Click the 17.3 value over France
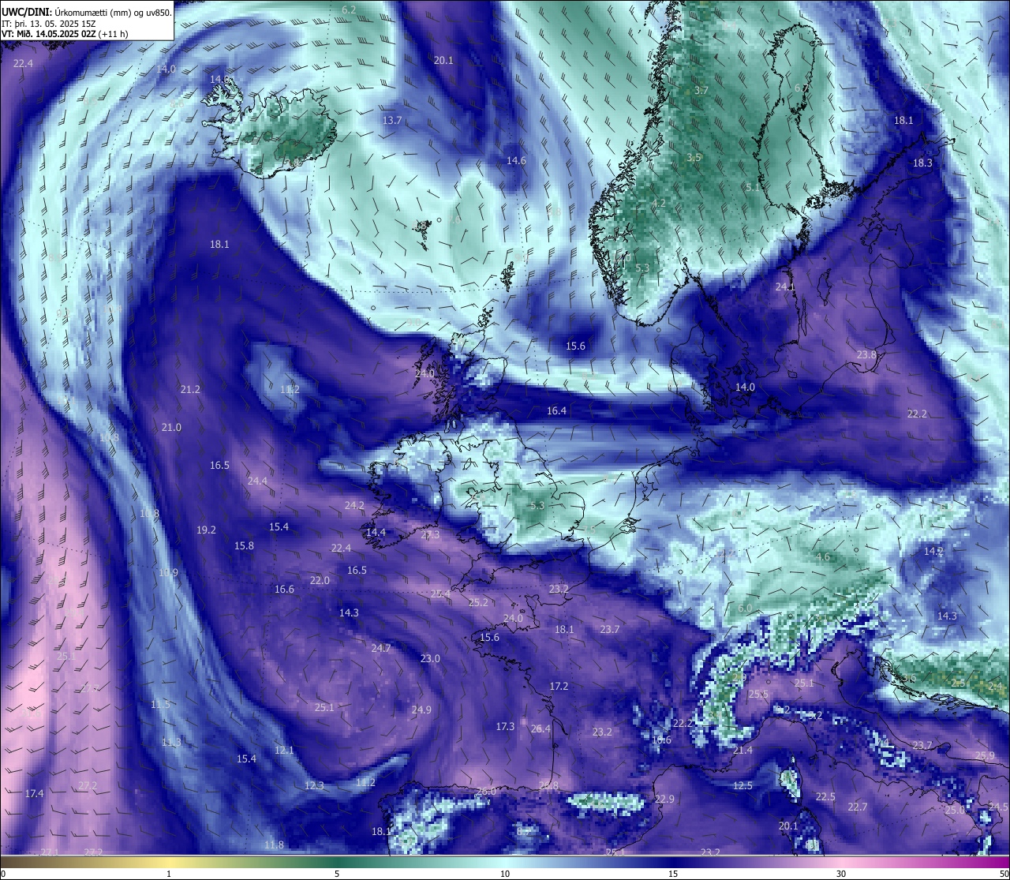The image size is (1010, 880). pos(505,726)
